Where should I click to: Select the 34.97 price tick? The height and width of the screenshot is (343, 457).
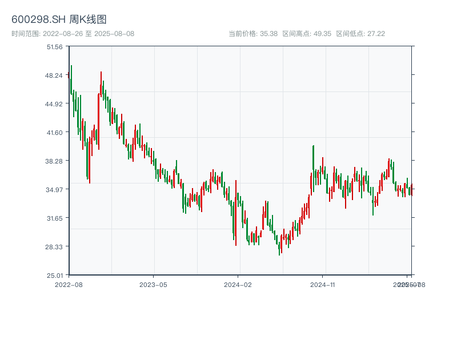click(55, 190)
